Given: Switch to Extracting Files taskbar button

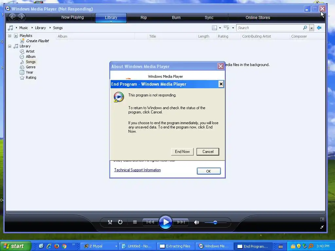Looking at the screenshot, I should 176,246.
